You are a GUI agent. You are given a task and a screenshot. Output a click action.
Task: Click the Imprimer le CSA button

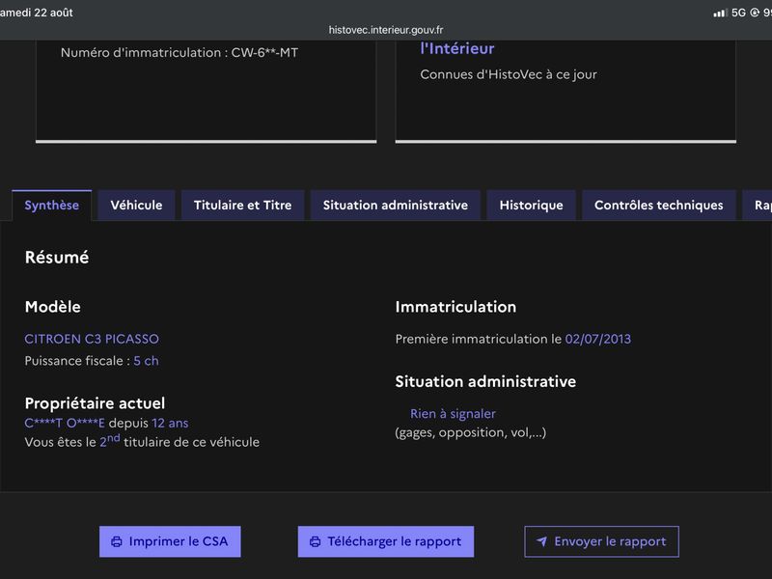tap(170, 541)
